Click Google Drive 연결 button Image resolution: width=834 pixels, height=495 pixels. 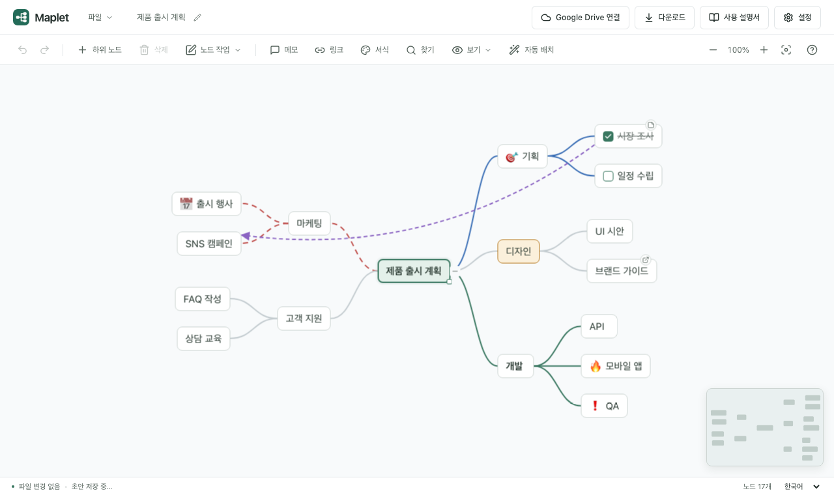581,18
